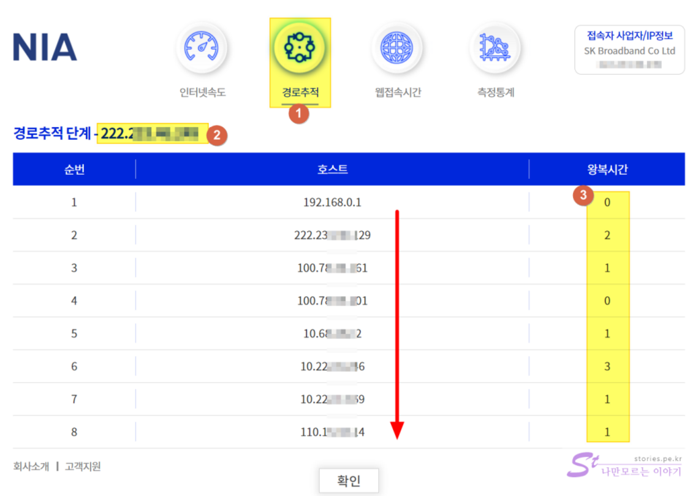Switch to the 웹접속시간 tab label
This screenshot has height=496, width=698.
[x=398, y=93]
